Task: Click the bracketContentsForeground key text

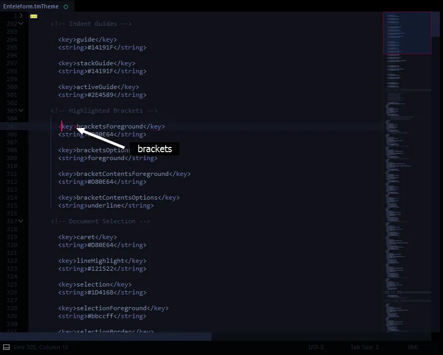Action: (122, 174)
